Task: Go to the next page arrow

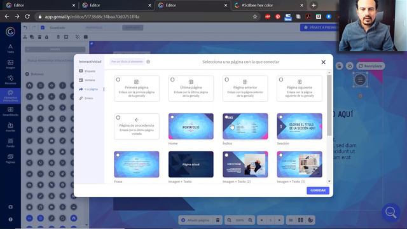Action: coord(279,220)
